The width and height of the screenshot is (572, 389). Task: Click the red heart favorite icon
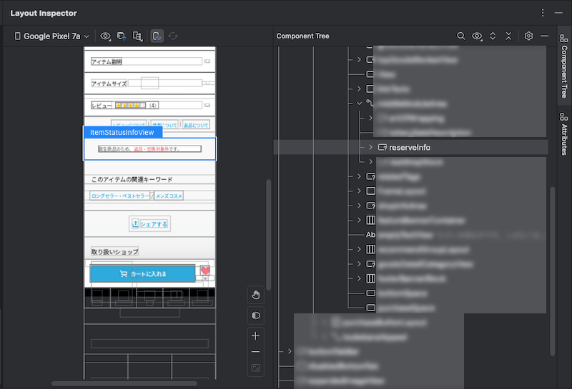coord(205,271)
